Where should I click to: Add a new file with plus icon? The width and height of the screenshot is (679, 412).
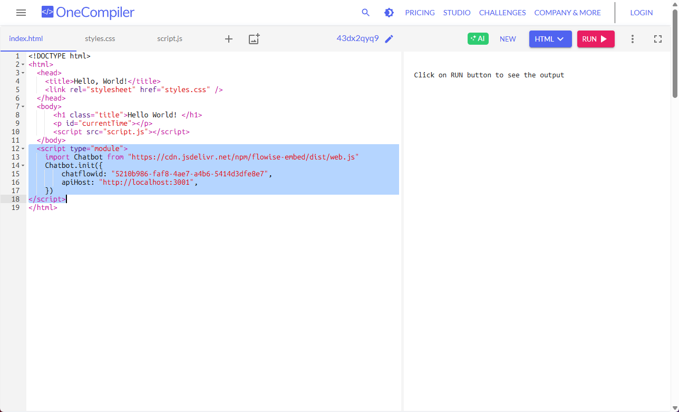(229, 39)
